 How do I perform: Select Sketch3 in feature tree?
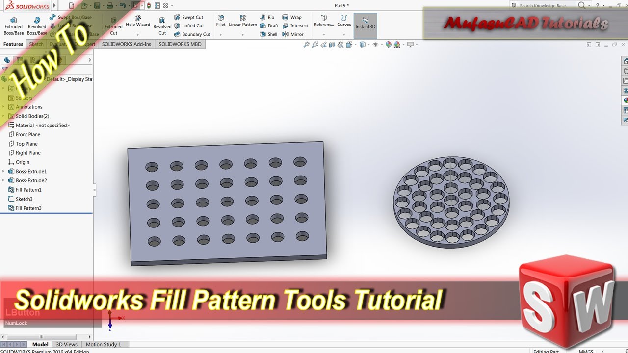click(20, 199)
